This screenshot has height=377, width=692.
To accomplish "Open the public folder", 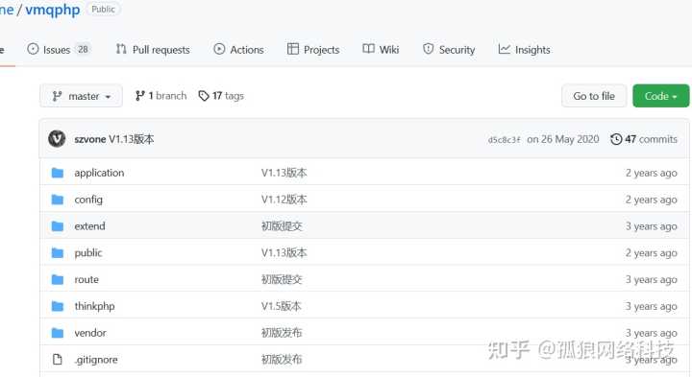I will (88, 253).
